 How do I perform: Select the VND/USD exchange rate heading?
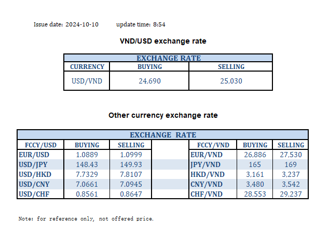point(163,41)
